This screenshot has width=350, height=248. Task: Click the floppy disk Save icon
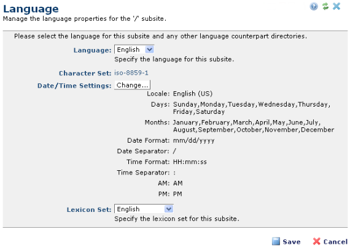(x=276, y=241)
